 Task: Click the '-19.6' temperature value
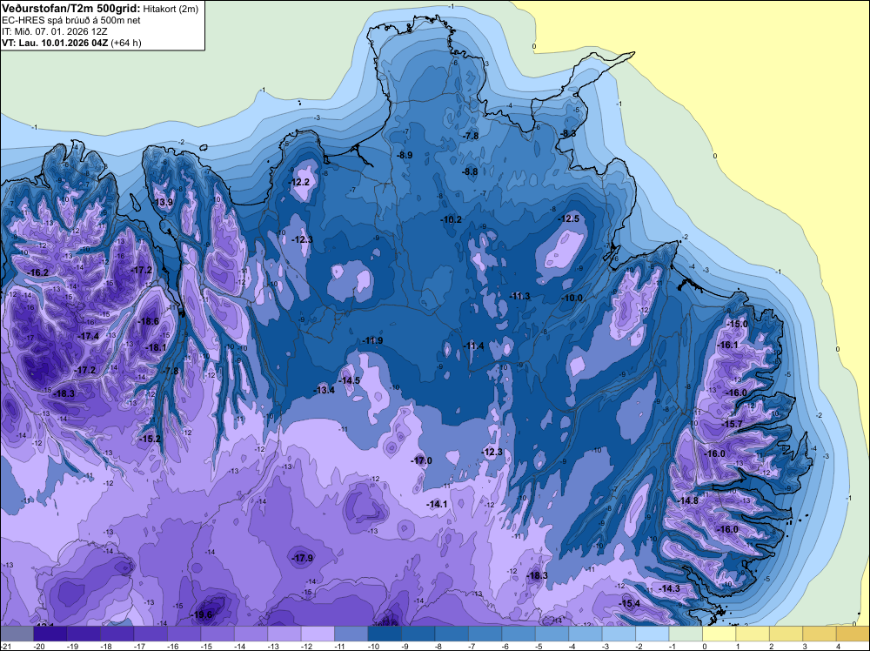point(202,615)
